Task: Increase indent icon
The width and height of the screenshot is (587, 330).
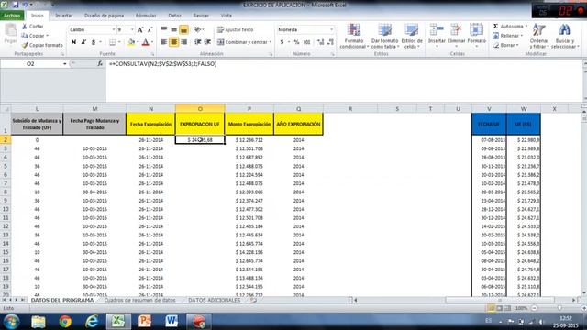Action: [x=207, y=42]
